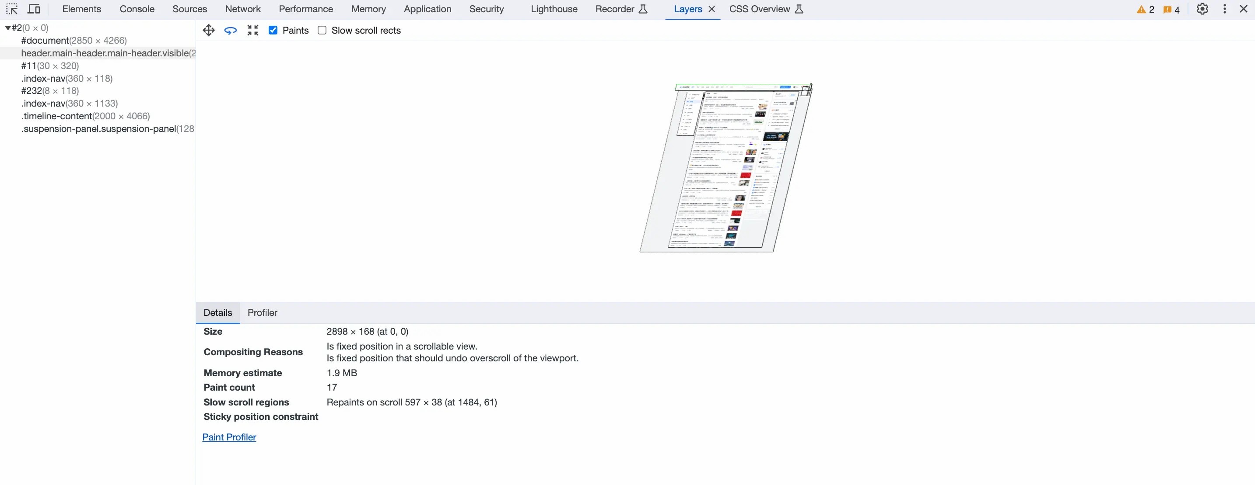Select the Rotate mode tool icon
The width and height of the screenshot is (1255, 485).
231,30
